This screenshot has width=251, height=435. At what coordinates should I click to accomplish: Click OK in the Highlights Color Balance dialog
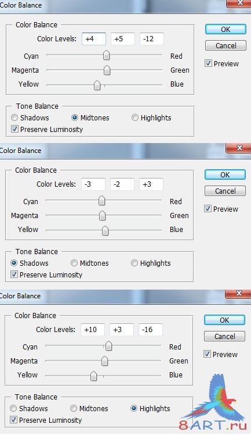224,320
